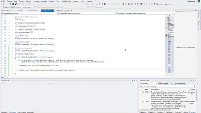The height and width of the screenshot is (113, 201).
Task: Click the user account avatar icon
Action: tap(199, 1)
